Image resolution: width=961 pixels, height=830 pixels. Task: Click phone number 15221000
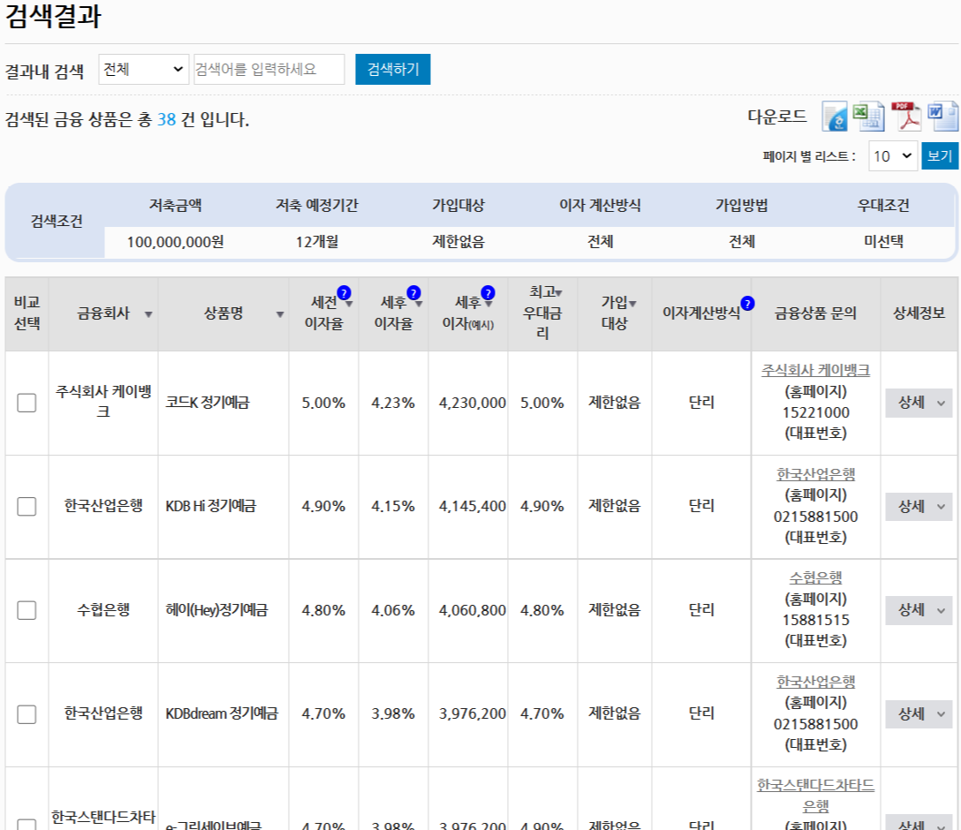(816, 413)
